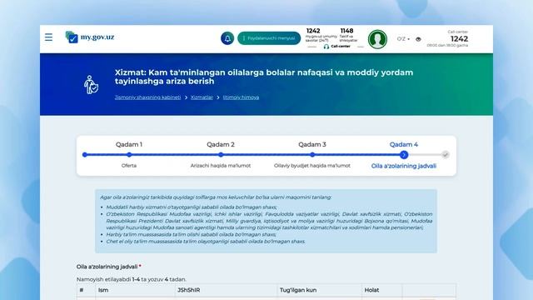Click the Oferta step label
Viewport: 533px width, 300px height.
tap(129, 166)
